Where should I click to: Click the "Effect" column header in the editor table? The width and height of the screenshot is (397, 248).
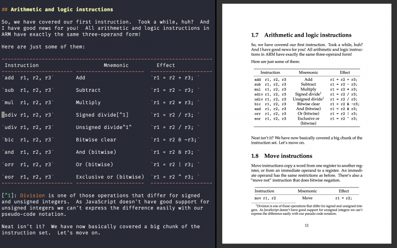point(166,65)
